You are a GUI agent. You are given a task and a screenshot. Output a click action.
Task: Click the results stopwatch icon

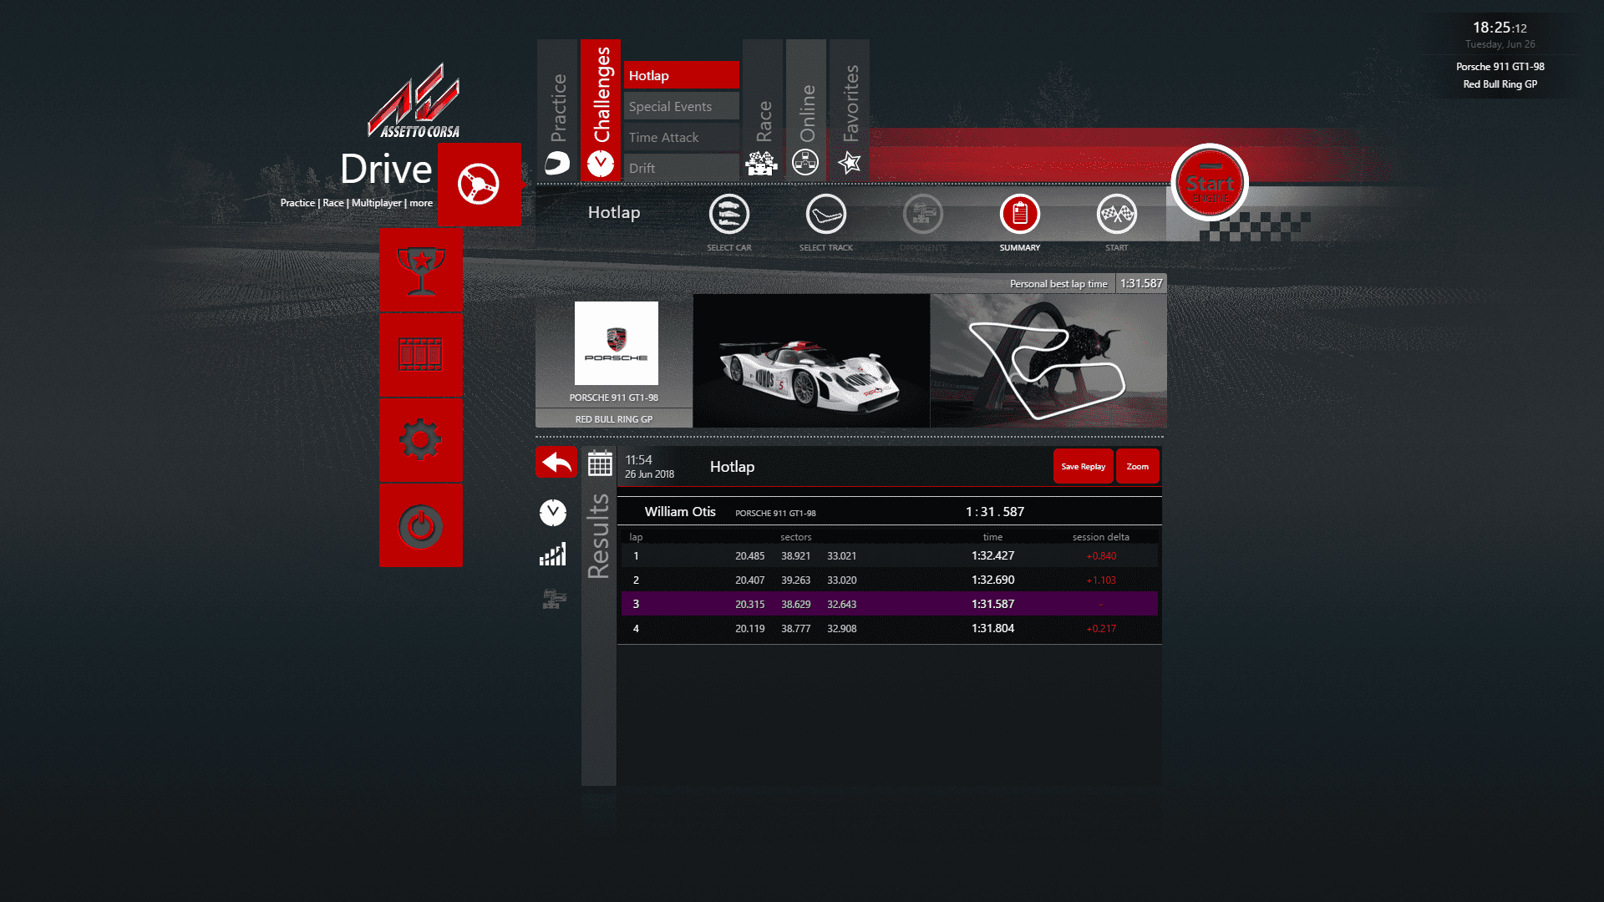pos(553,512)
